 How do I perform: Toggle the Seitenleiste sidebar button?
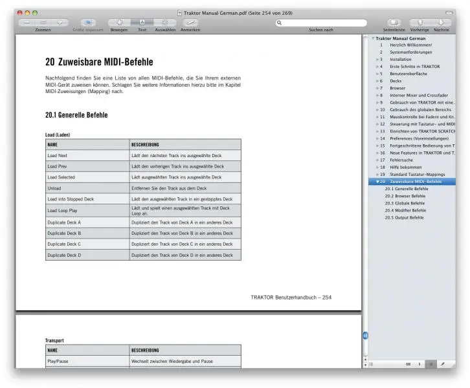click(x=395, y=22)
